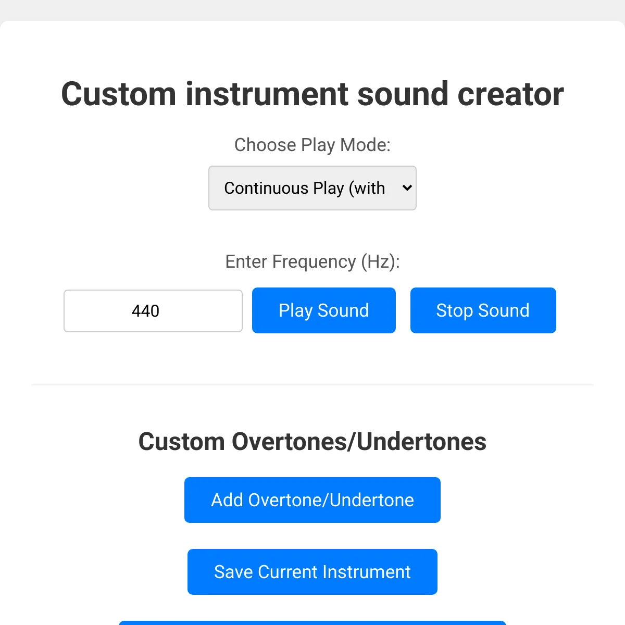This screenshot has width=625, height=625.
Task: Click the word "Undertones" in the section heading
Action: point(421,442)
